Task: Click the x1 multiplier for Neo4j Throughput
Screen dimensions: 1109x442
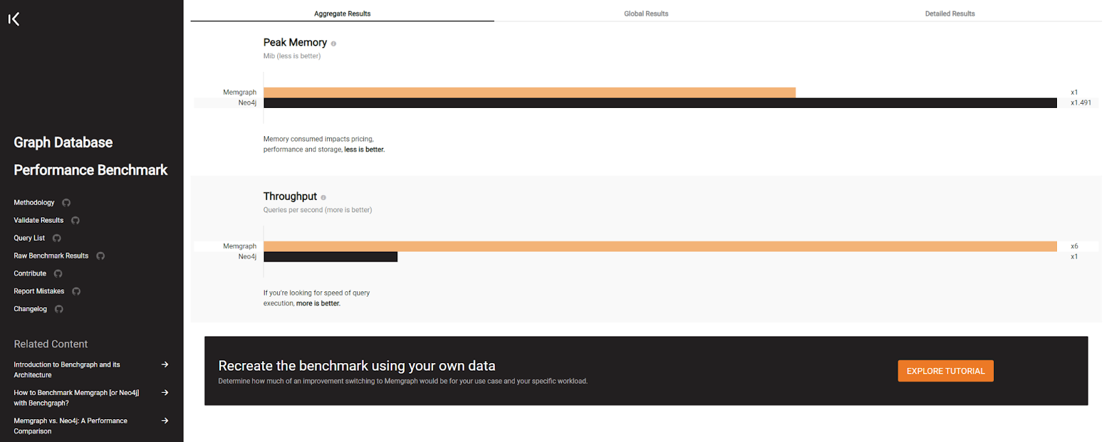Action: (1074, 257)
